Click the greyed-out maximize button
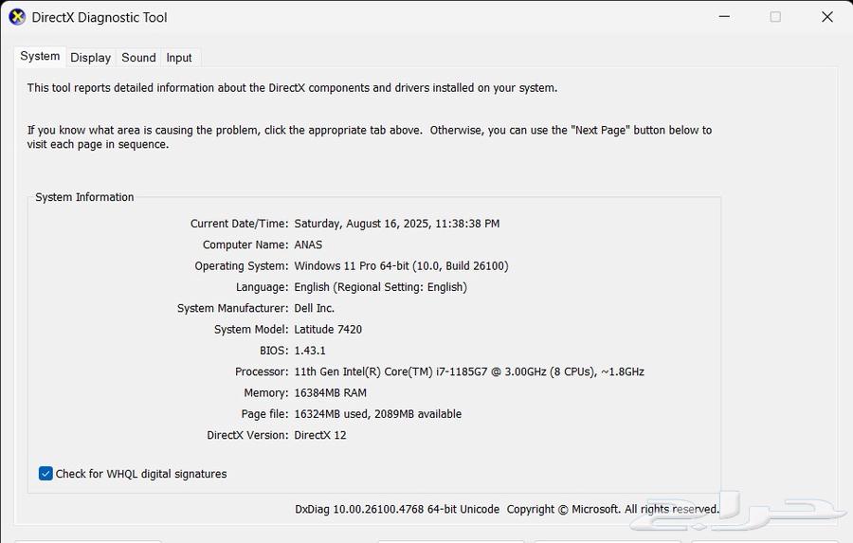This screenshot has width=853, height=543. [x=775, y=17]
